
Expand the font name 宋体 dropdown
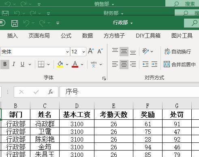click(67, 52)
